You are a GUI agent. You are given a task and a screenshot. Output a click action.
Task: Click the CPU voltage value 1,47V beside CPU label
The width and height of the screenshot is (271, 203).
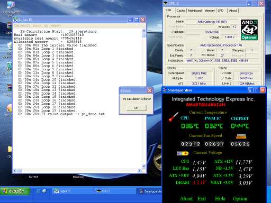click(x=200, y=162)
